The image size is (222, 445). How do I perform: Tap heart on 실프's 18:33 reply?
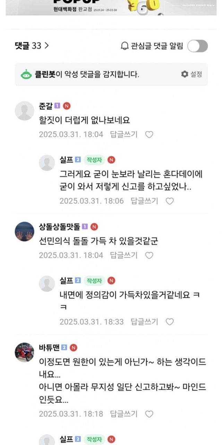[170, 322]
